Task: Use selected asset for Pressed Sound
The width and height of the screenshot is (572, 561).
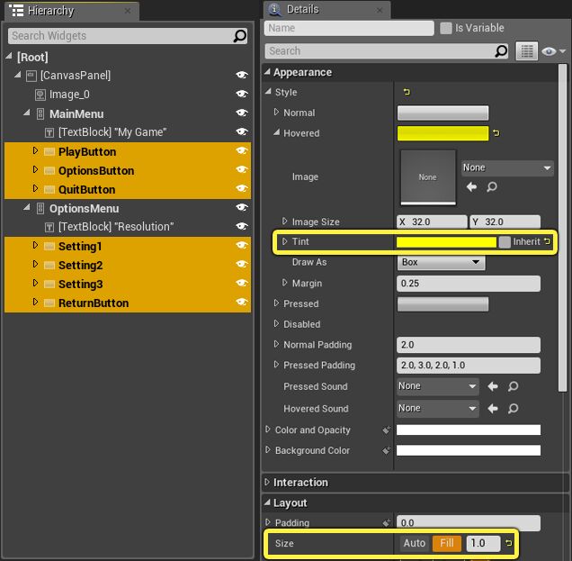Action: pos(493,386)
